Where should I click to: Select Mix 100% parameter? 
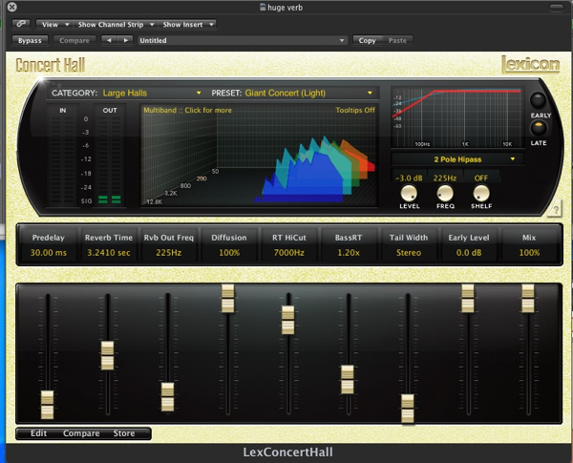(x=529, y=244)
